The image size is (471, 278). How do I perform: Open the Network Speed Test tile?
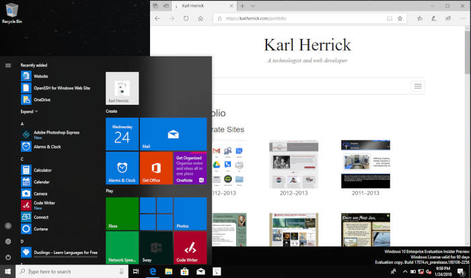pyautogui.click(x=122, y=247)
